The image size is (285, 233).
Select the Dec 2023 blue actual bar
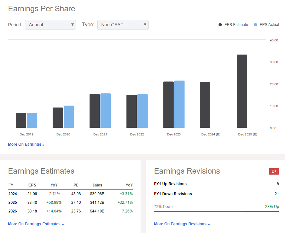pyautogui.click(x=179, y=104)
